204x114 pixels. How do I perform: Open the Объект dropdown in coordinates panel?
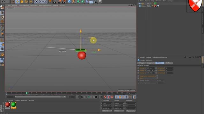point(107,111)
